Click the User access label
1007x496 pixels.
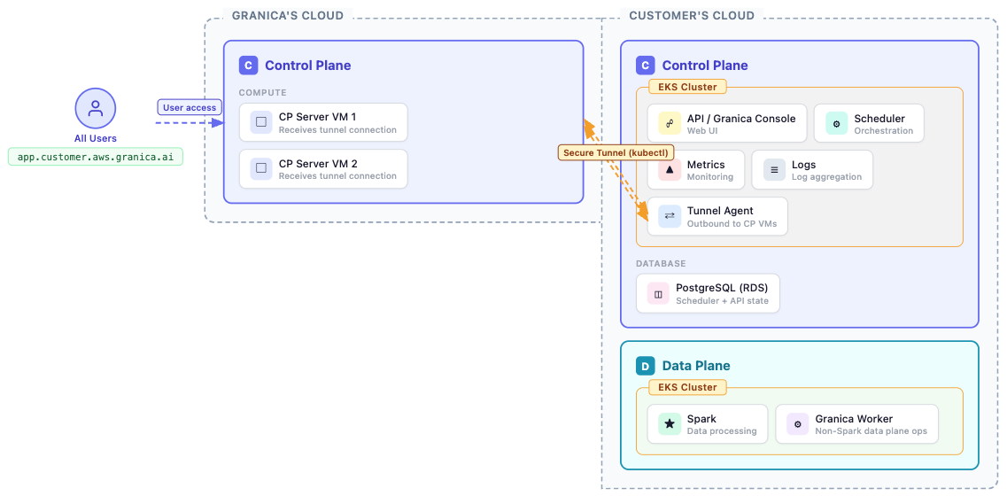(x=190, y=107)
